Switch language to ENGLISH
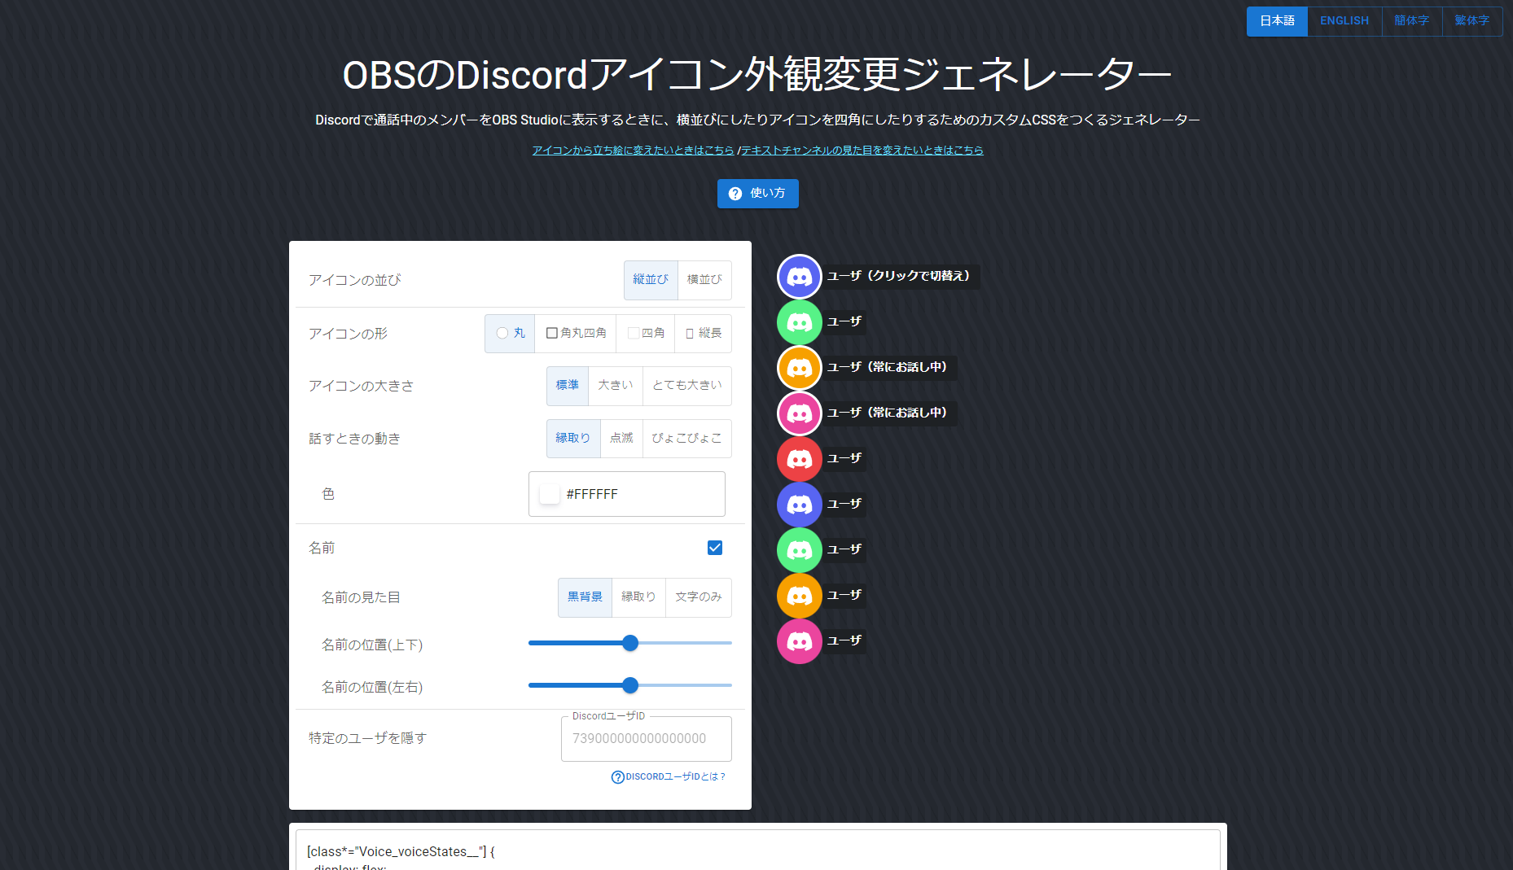 click(x=1344, y=21)
